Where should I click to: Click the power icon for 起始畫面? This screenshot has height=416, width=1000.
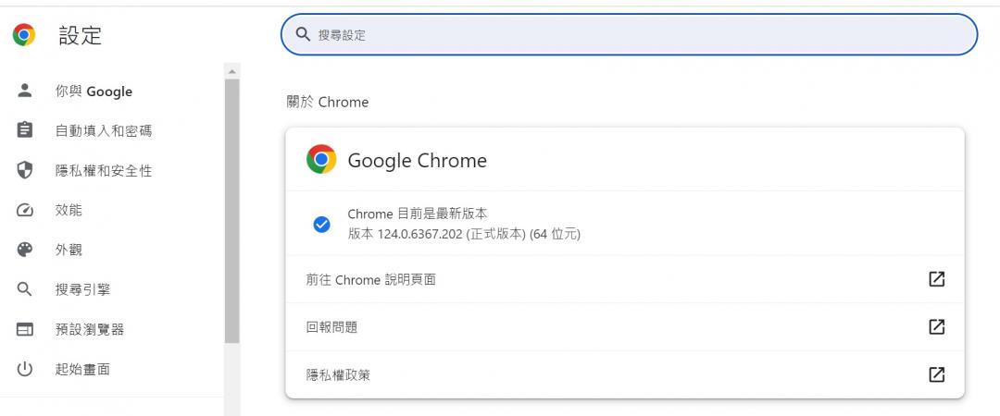(25, 369)
